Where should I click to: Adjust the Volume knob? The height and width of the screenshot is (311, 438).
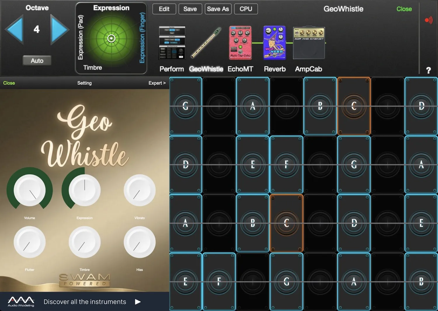pos(29,190)
